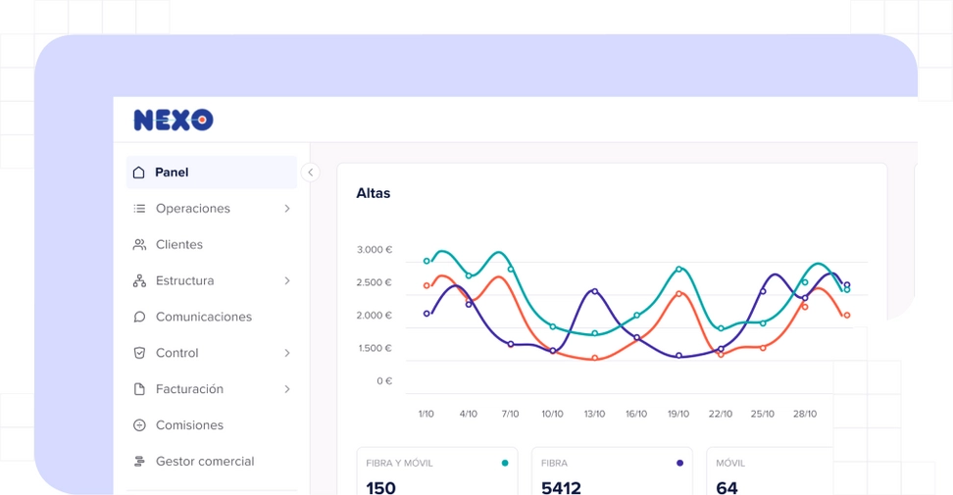
Task: Open the Comunicaciones menu item
Action: 204,318
